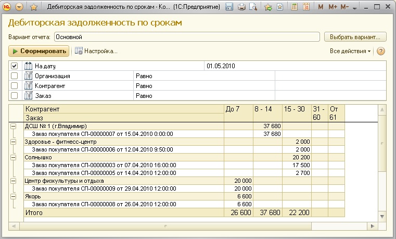The image size is (396, 239).
Task: Click the Сформировать button
Action: [x=39, y=51]
